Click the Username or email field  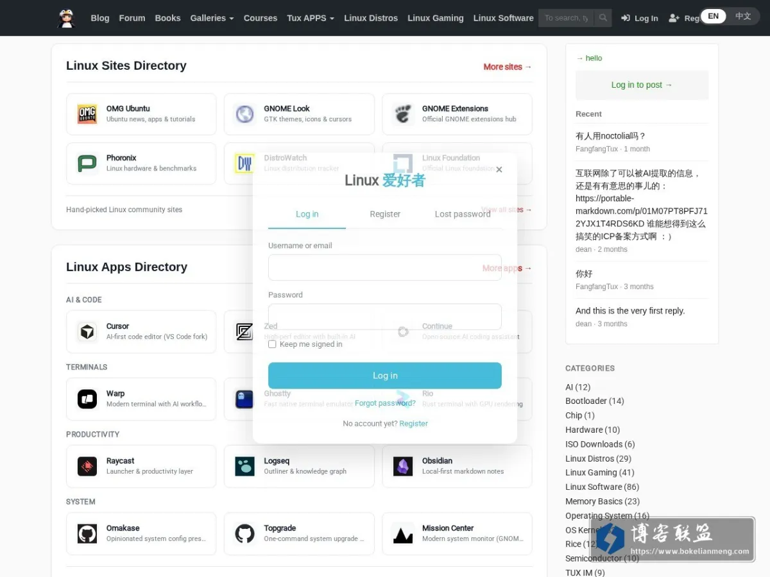coord(385,267)
